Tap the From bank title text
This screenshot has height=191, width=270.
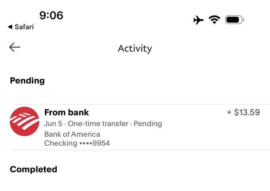pos(66,113)
